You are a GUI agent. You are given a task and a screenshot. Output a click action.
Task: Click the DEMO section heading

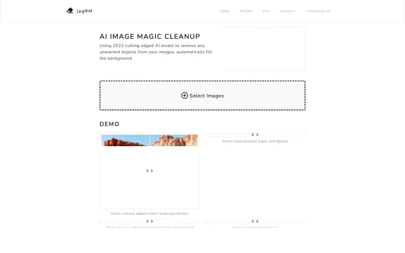(x=109, y=124)
